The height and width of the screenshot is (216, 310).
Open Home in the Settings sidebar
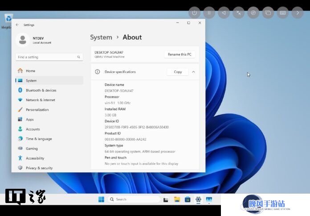coord(49,71)
